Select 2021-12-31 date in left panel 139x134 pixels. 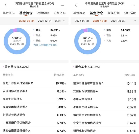[45, 21]
